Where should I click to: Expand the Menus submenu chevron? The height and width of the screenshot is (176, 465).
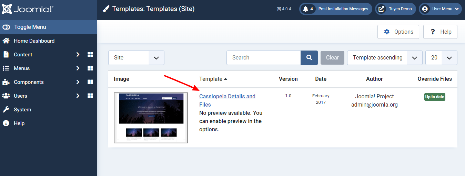pyautogui.click(x=78, y=68)
